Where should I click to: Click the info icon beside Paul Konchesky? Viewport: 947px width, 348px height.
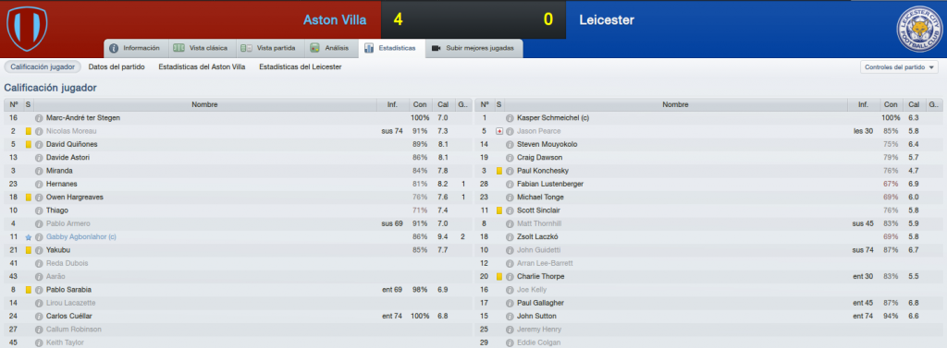click(x=510, y=171)
